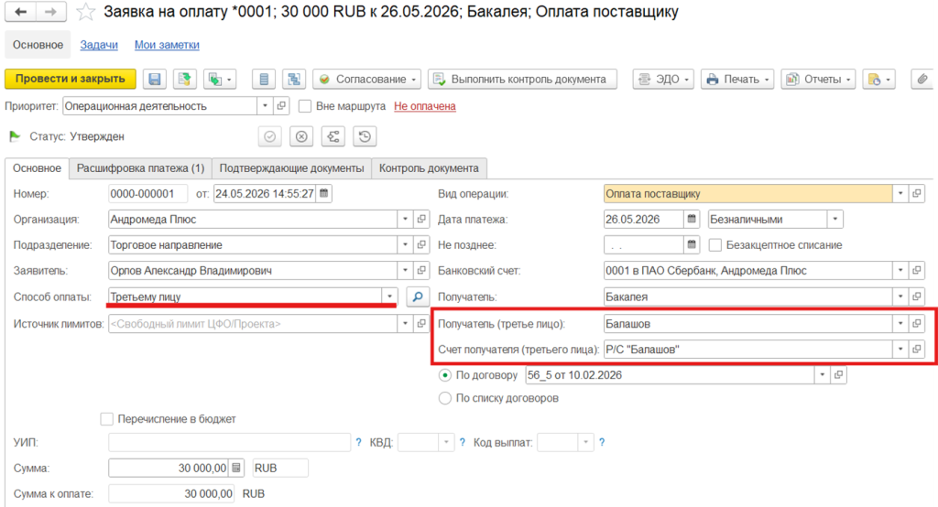Open the Вид операции record link icon
This screenshot has height=507, width=938.
click(916, 193)
